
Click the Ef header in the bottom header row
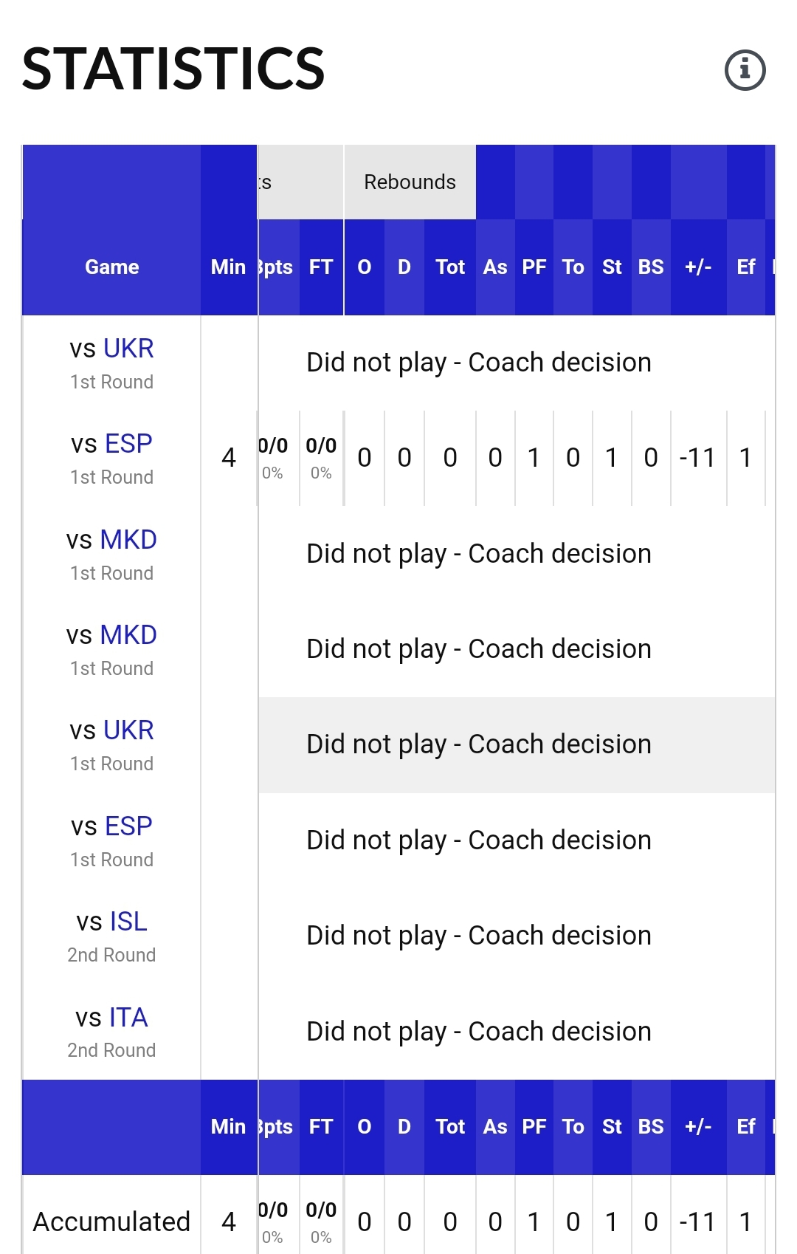(746, 1127)
